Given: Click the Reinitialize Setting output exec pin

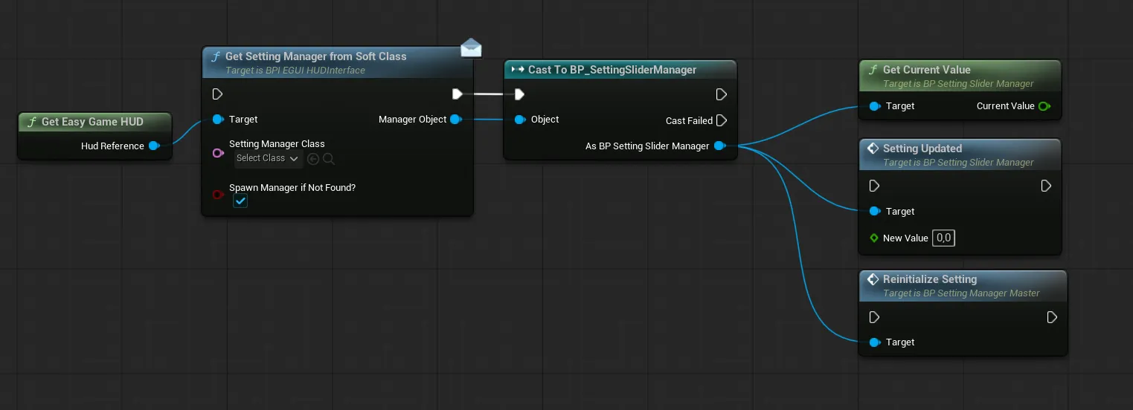Looking at the screenshot, I should click(x=1052, y=317).
